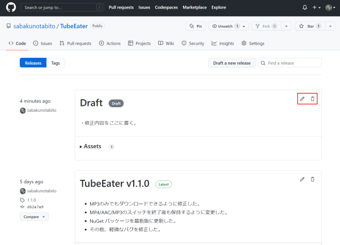Open the TubeEater v1.1.0 release title
The image size is (340, 245).
(x=114, y=184)
